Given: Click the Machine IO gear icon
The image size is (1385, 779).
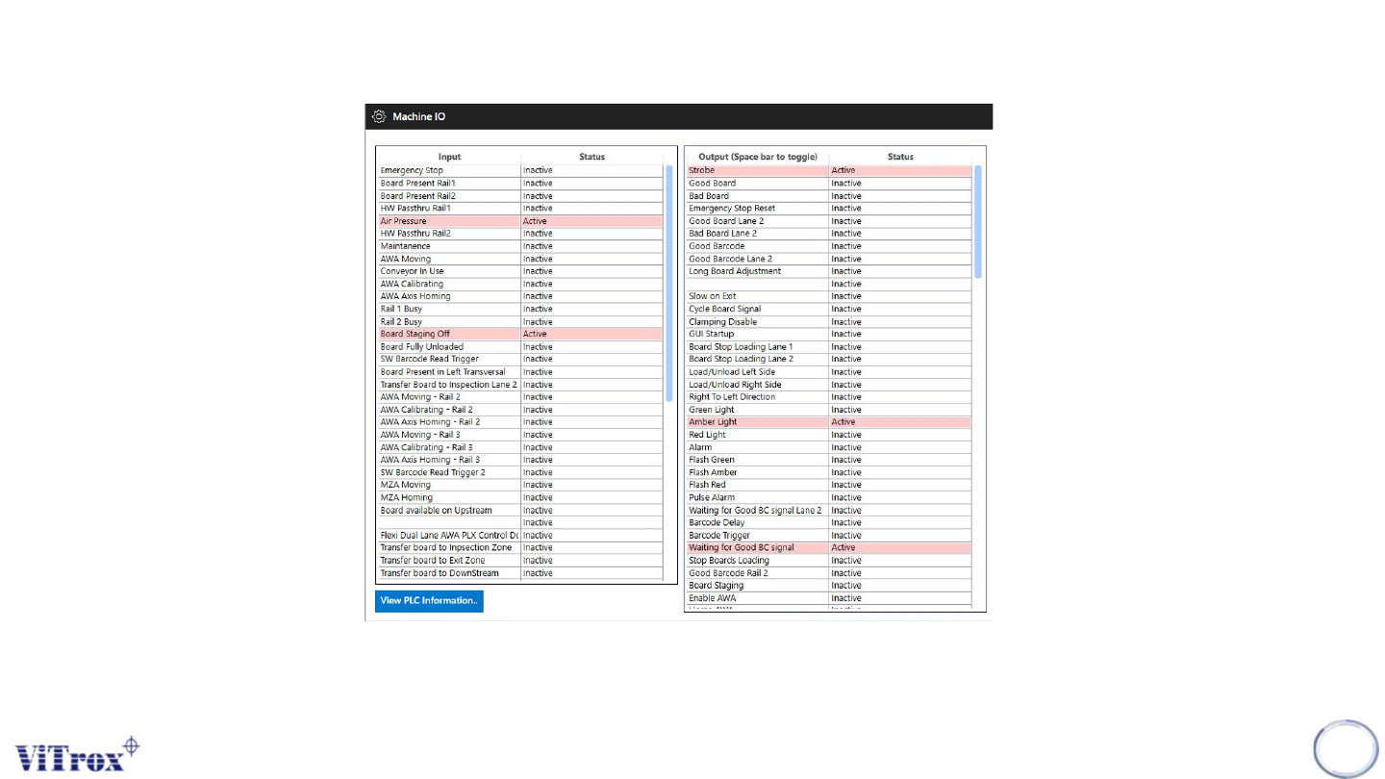Looking at the screenshot, I should 379,116.
